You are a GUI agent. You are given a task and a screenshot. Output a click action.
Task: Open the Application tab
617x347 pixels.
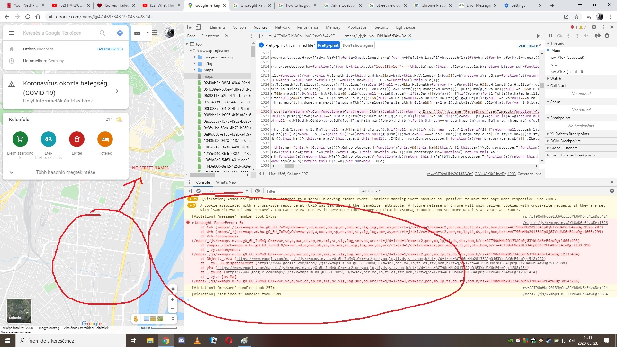point(357,27)
